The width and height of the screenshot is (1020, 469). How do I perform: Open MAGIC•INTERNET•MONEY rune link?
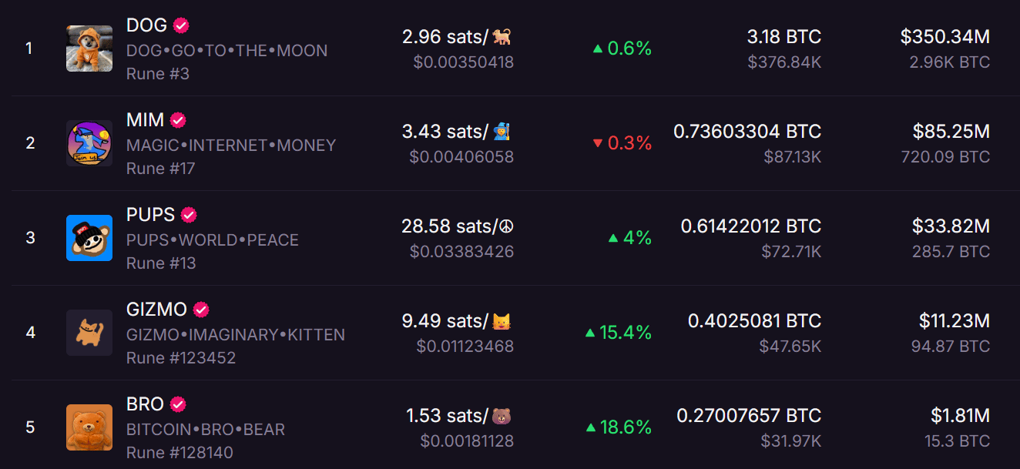231,146
